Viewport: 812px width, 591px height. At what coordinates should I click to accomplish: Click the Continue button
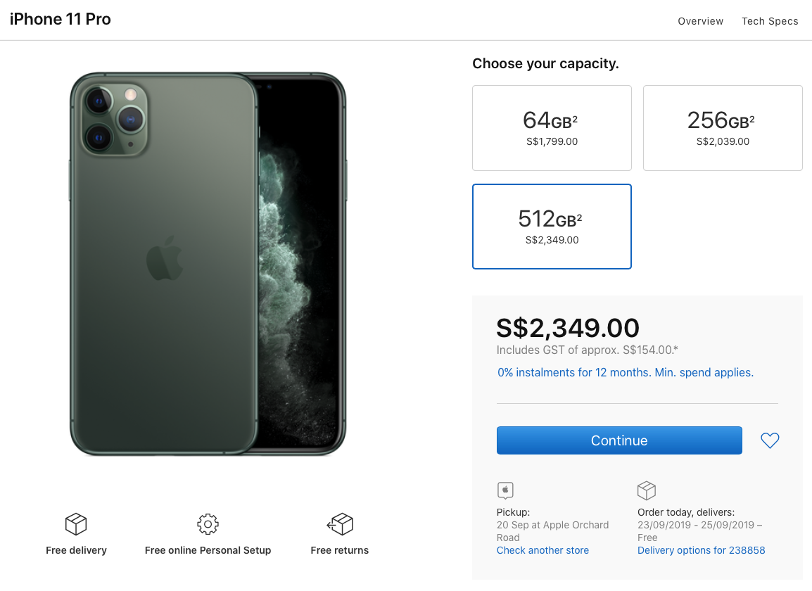point(619,440)
